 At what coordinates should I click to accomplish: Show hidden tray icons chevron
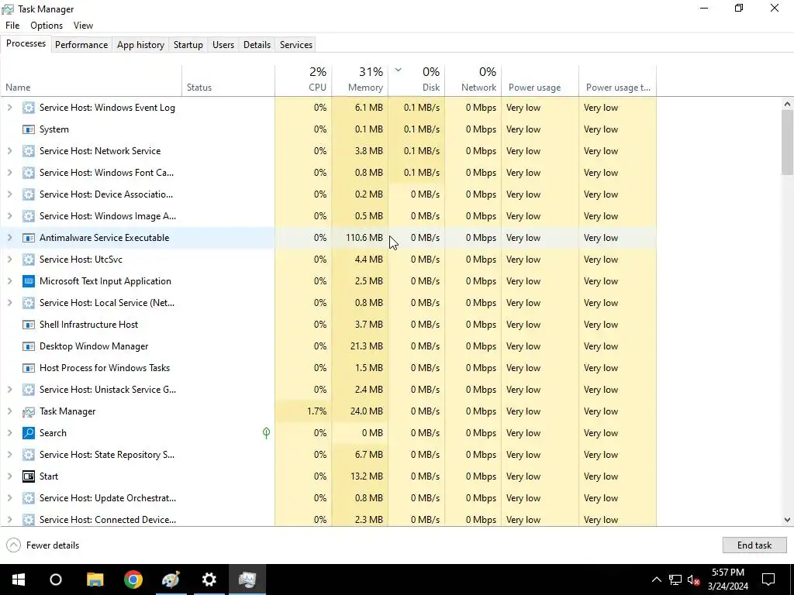pyautogui.click(x=656, y=580)
